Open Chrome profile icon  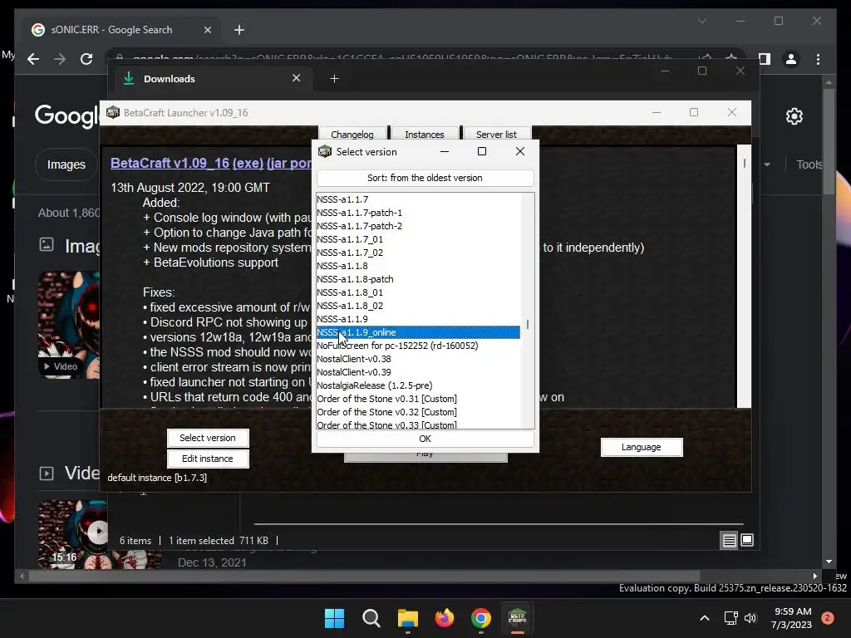click(791, 59)
